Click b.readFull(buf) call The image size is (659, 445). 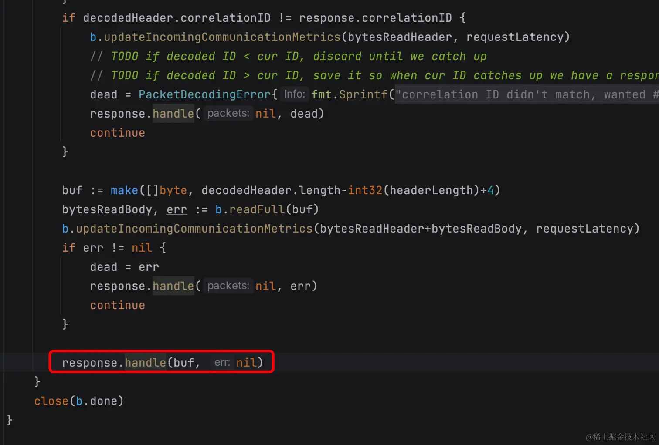267,209
